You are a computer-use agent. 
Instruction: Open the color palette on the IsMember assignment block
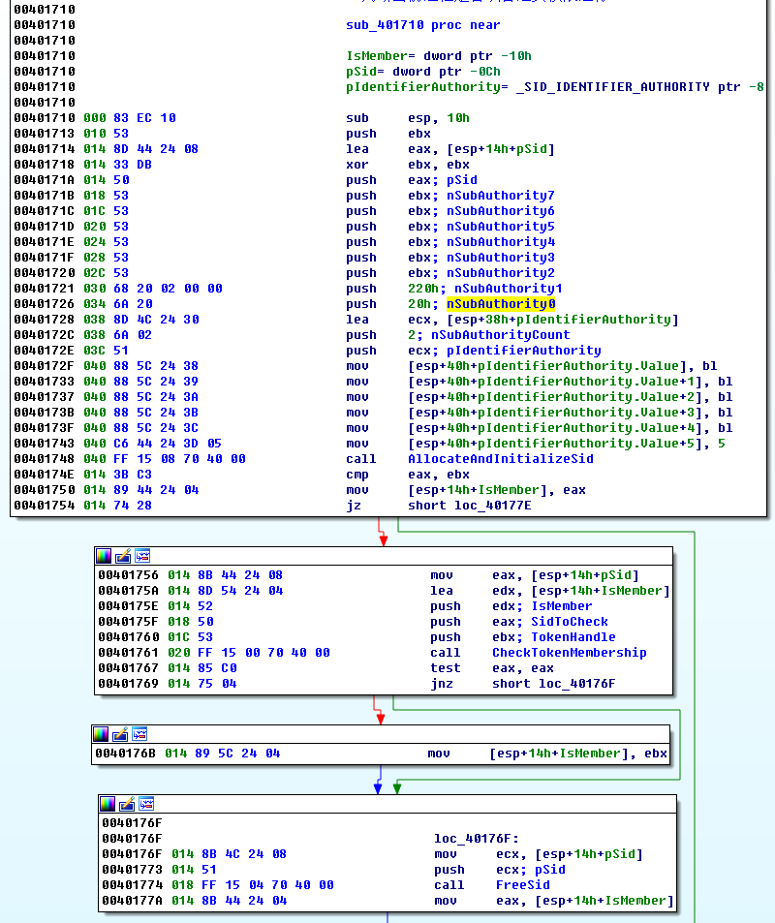tap(104, 734)
